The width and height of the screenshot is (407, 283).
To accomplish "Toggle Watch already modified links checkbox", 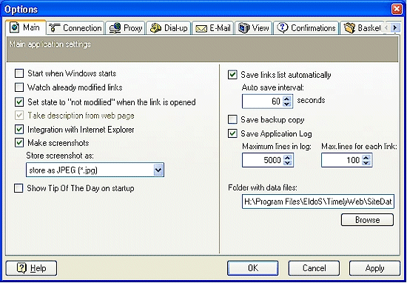I will (19, 87).
